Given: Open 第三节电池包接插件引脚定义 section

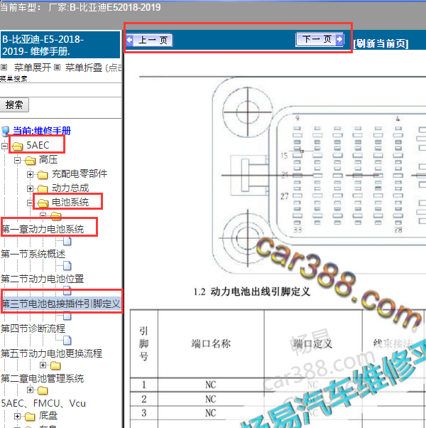Looking at the screenshot, I should click(x=61, y=304).
